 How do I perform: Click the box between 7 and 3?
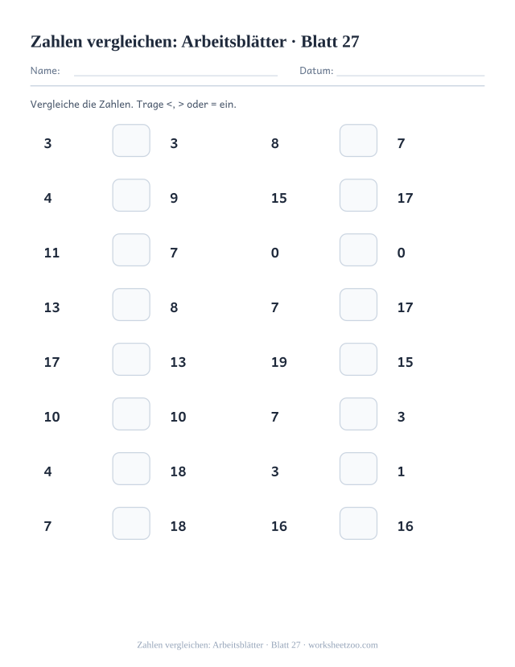point(358,414)
